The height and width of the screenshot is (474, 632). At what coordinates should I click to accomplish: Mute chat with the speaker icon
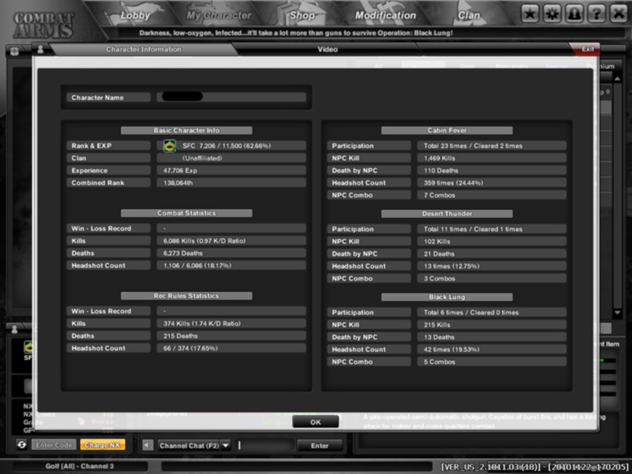coord(148,445)
